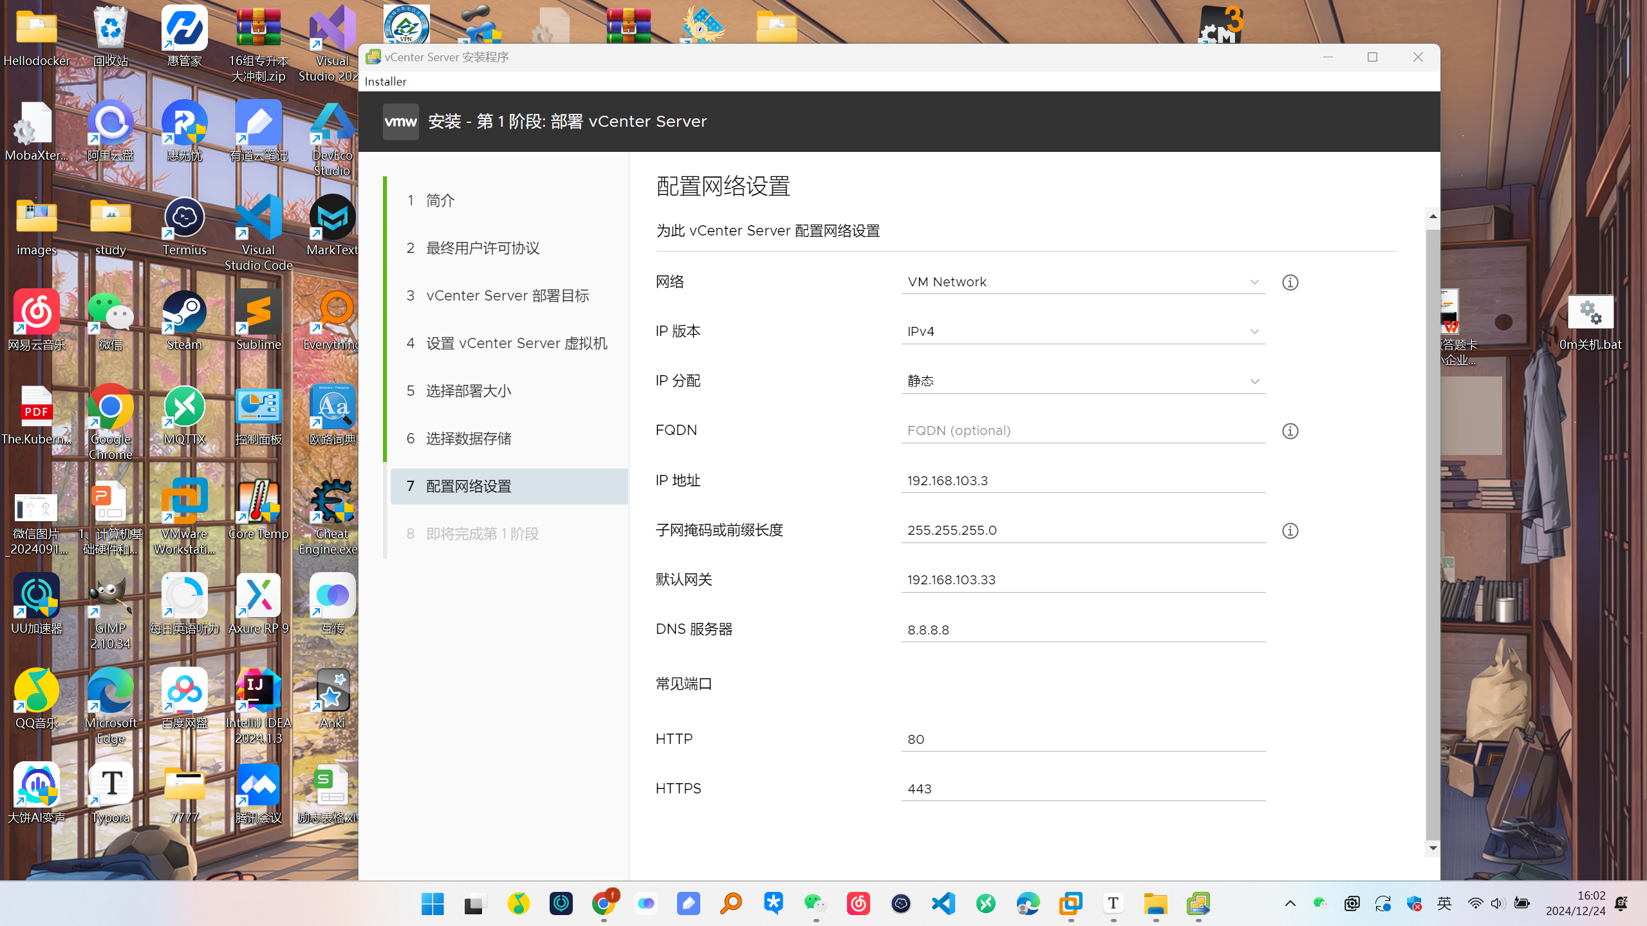Click the vmw logo in the installer header

[x=400, y=122]
